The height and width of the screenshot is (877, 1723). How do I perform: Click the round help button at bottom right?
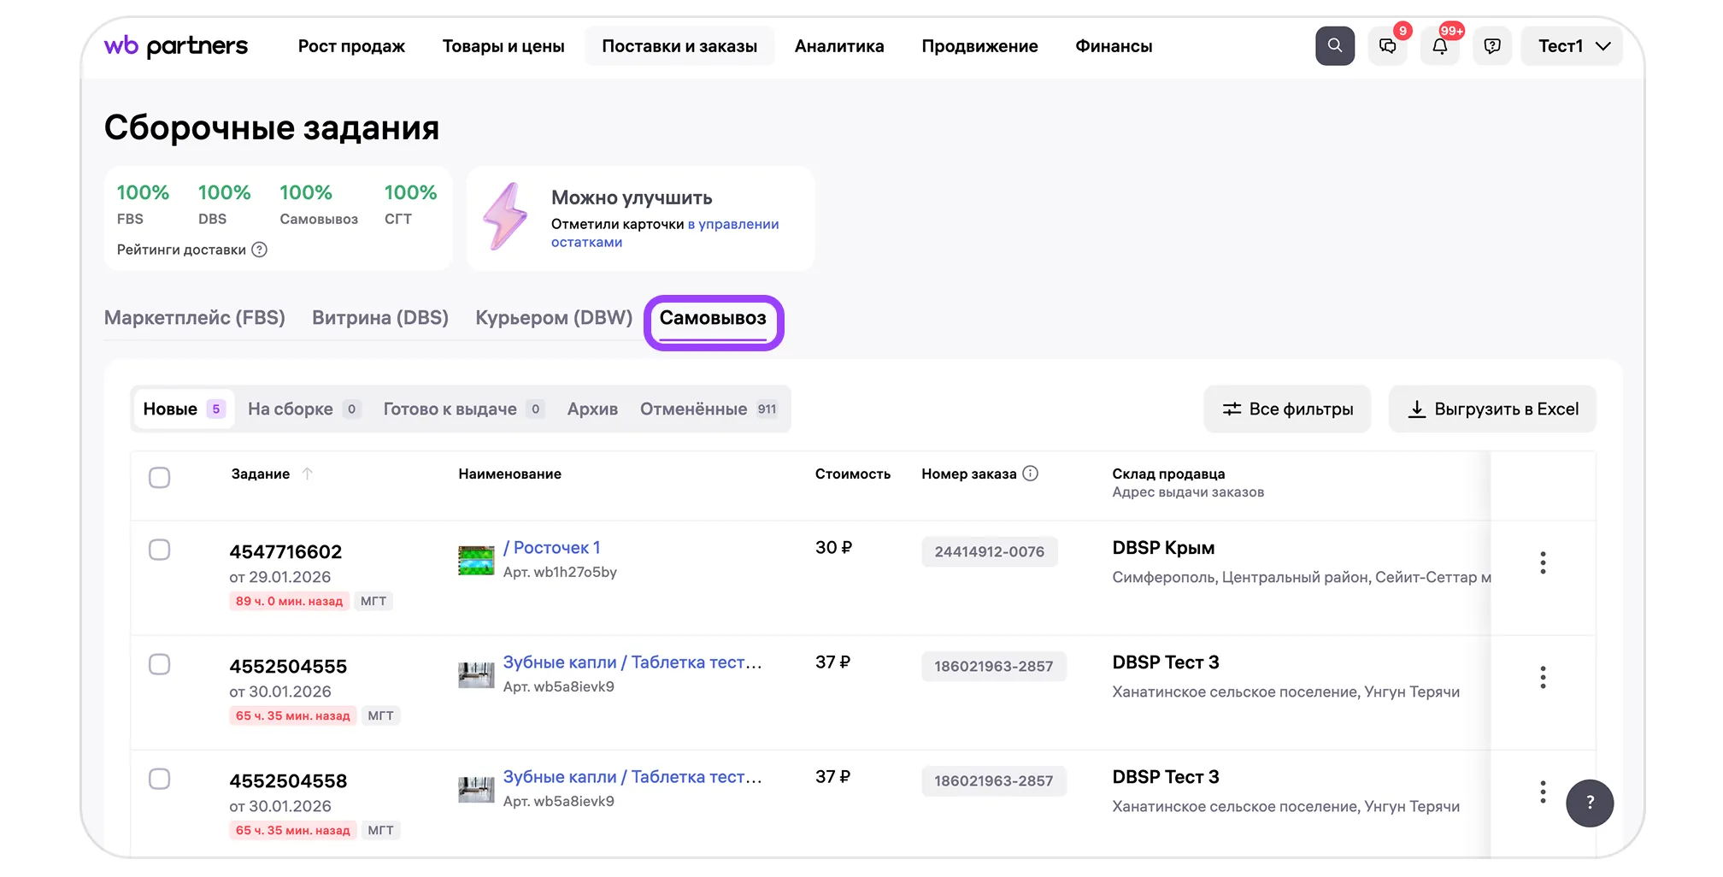(1589, 803)
